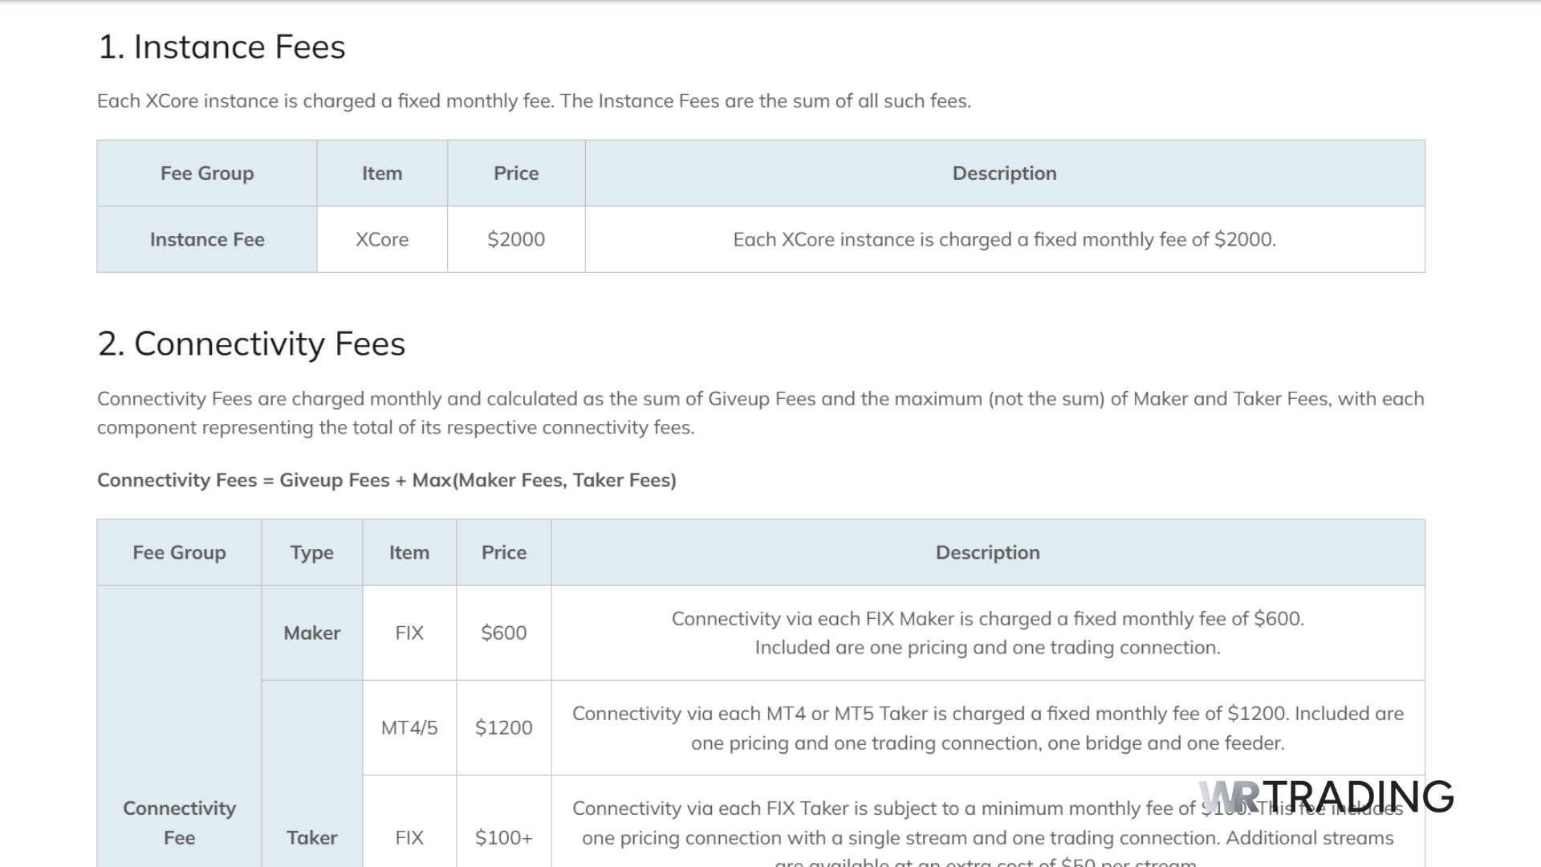The height and width of the screenshot is (867, 1541).
Task: Click the Description header of the Connectivity table
Action: 987,552
